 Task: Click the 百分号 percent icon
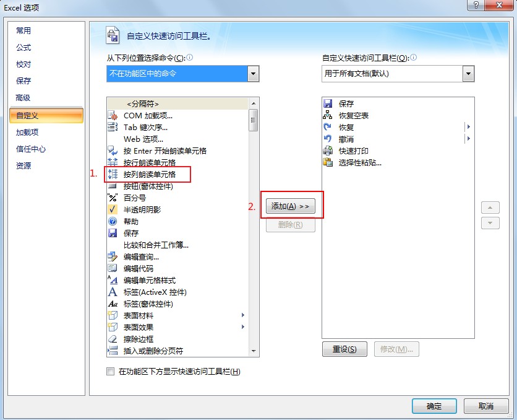113,198
